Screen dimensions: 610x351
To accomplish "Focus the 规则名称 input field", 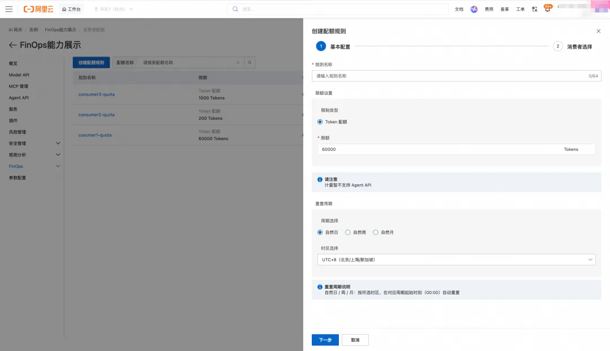I will coord(456,76).
